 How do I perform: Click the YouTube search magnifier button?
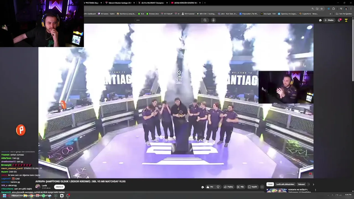[x=205, y=20]
